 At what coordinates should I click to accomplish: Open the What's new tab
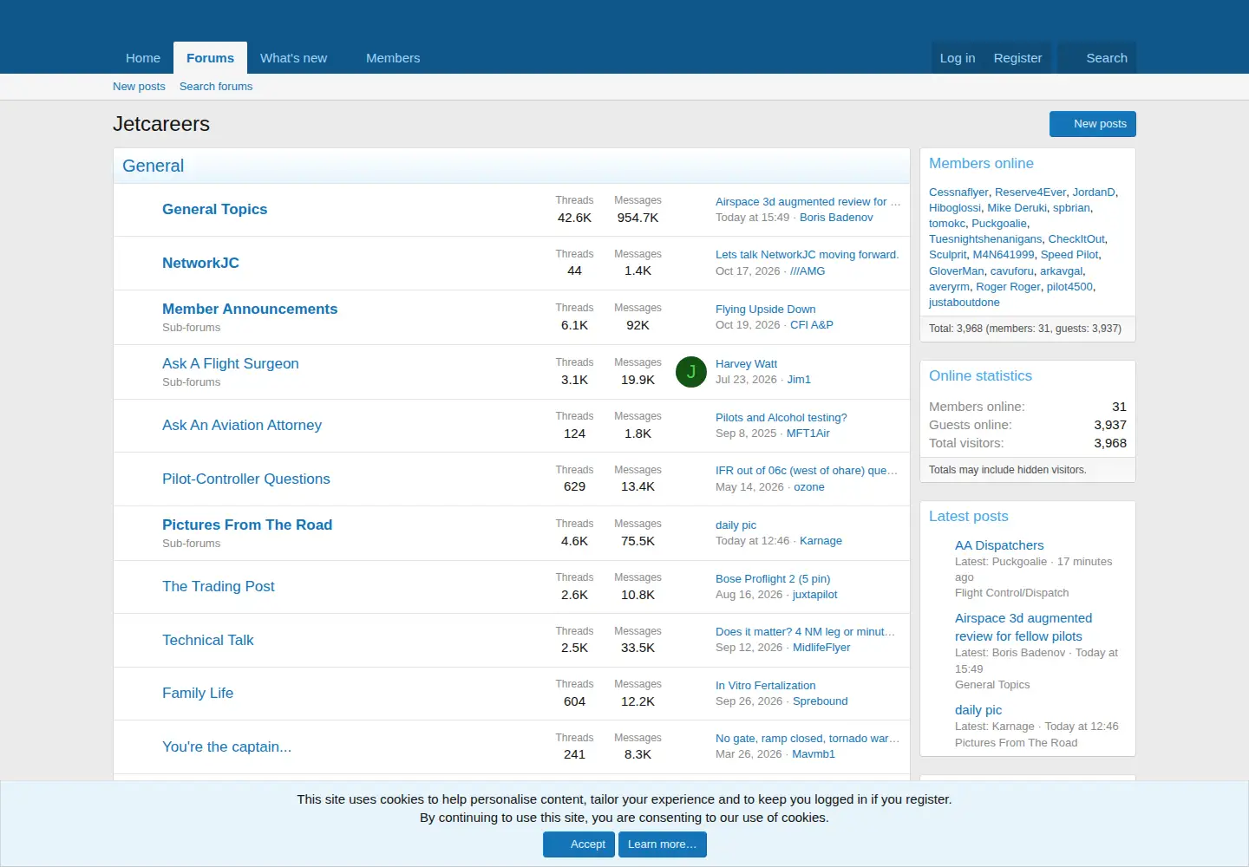294,58
